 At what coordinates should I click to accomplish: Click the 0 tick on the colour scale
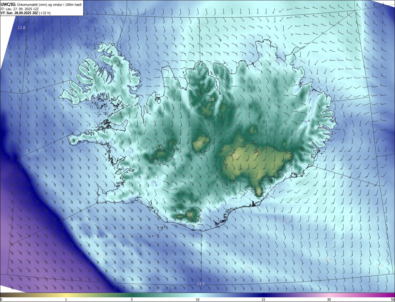1,300
